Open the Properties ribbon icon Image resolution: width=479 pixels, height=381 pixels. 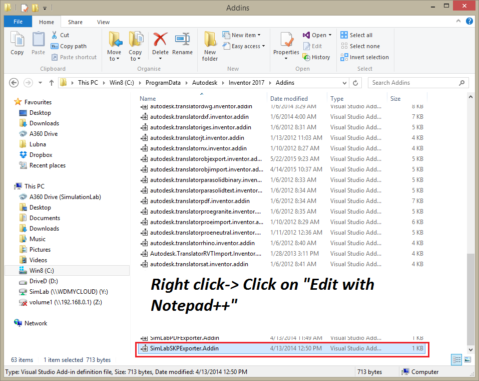coord(286,43)
